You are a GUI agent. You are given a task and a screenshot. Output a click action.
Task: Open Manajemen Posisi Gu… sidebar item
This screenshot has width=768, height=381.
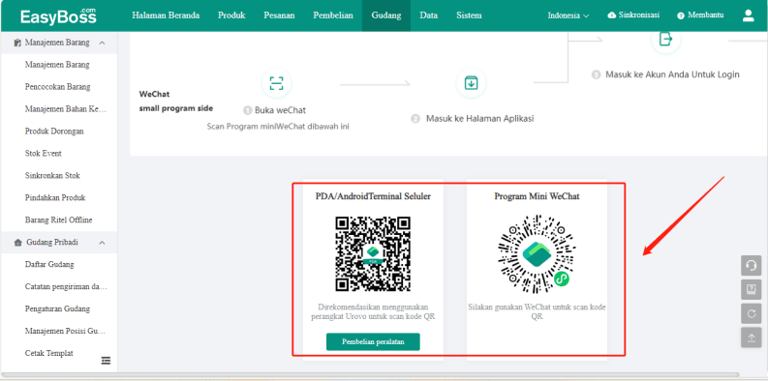click(66, 331)
